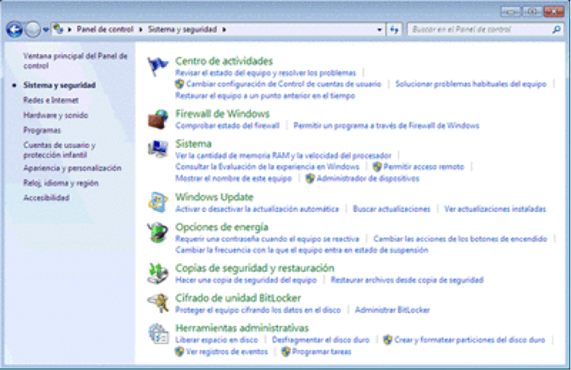Expand arrow before Panel de control breadcrumb
Viewport: 571px width, 370px height.
pos(69,30)
